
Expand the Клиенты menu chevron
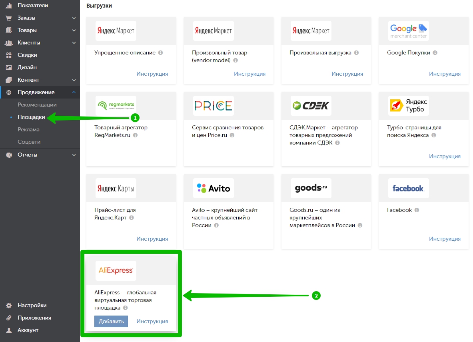(x=74, y=42)
